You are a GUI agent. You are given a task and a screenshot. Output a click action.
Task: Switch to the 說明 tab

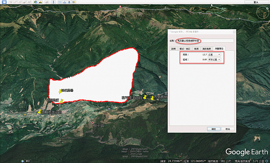tap(174, 49)
